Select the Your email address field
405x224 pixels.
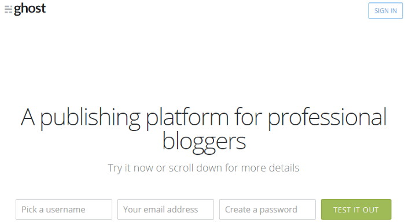click(165, 210)
